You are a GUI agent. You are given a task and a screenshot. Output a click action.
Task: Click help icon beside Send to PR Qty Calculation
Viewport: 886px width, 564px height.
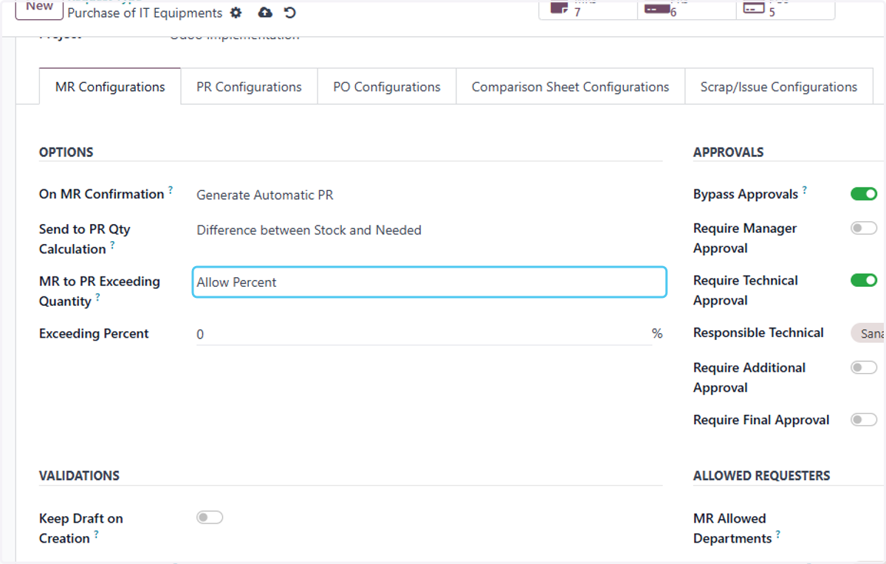(x=113, y=245)
